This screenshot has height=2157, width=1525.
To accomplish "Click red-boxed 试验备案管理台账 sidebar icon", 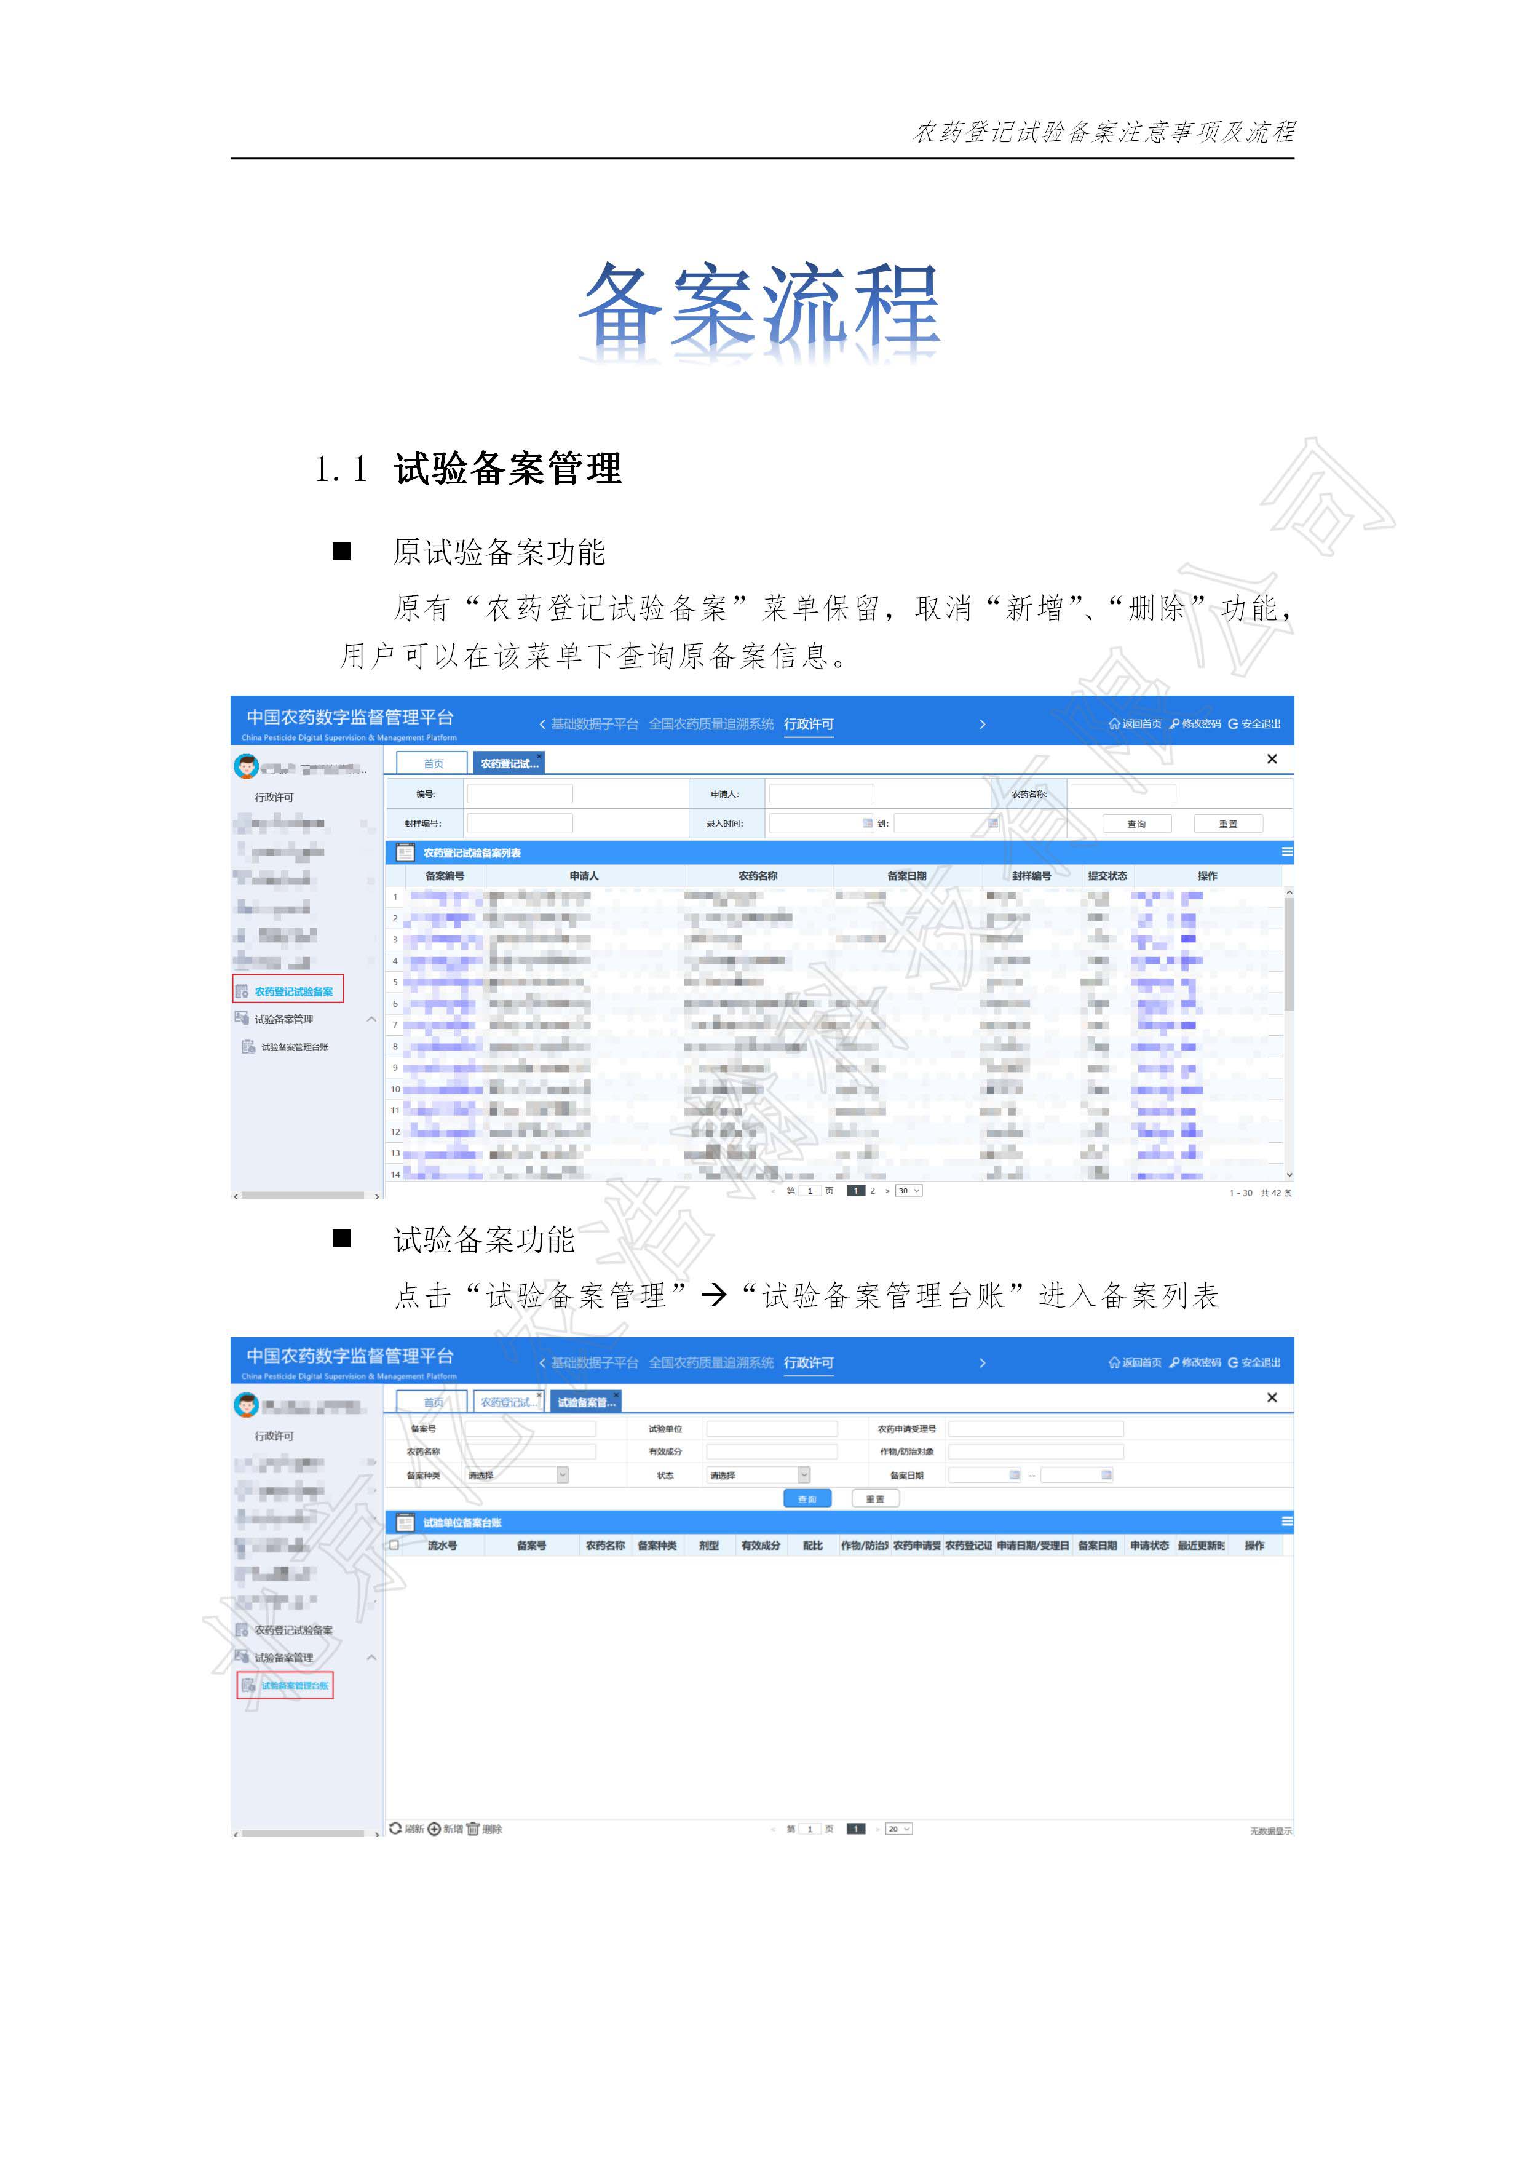I will [x=249, y=1685].
